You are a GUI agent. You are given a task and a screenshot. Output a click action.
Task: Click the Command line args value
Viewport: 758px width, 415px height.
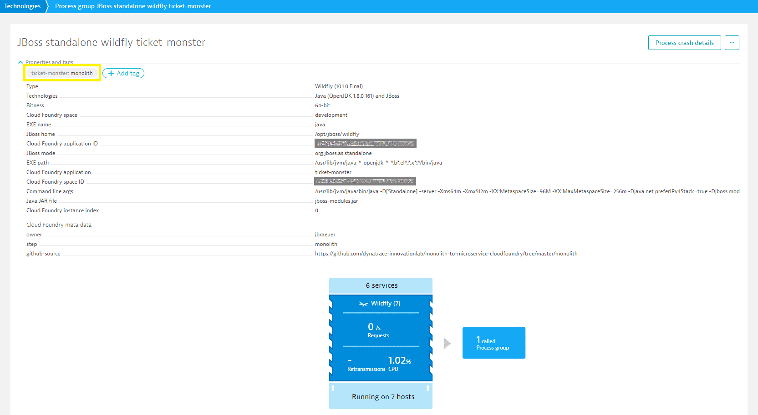coord(529,191)
